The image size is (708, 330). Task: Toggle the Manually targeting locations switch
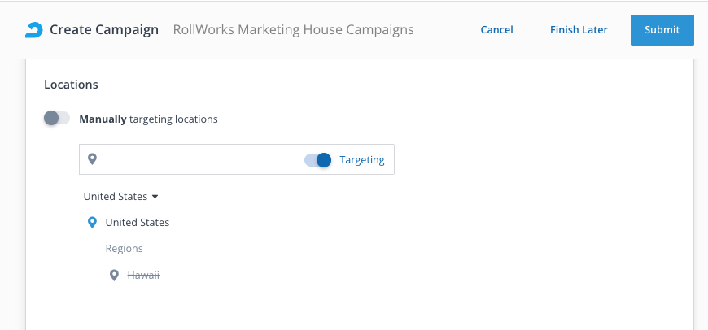click(57, 119)
